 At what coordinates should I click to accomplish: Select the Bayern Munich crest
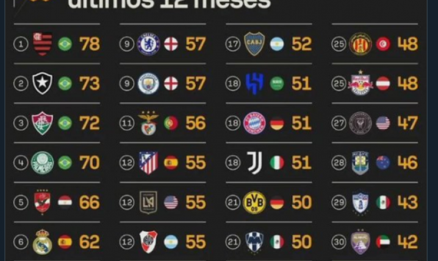(x=254, y=123)
